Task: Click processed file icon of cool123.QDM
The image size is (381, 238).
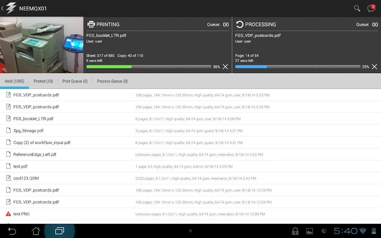Action: 8,178
